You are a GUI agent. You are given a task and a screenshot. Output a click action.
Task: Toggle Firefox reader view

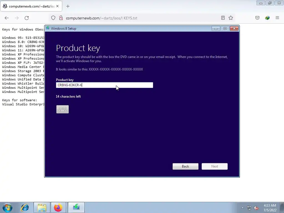pyautogui.click(x=223, y=18)
